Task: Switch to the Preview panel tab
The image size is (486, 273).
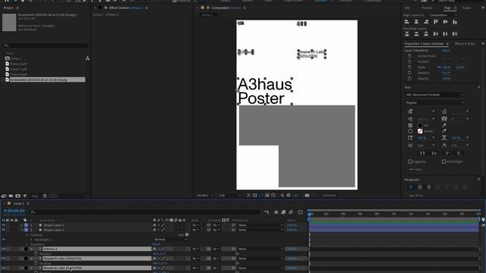Action: tap(427, 8)
